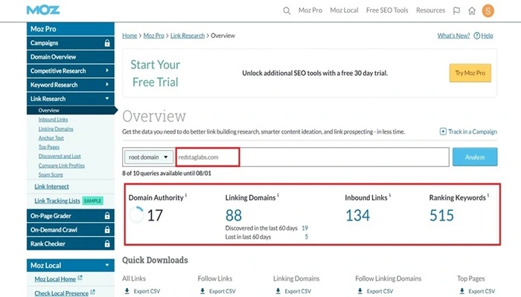Screen dimensions: 521x297
Task: Open the orange user avatar menu
Action: pos(488,10)
